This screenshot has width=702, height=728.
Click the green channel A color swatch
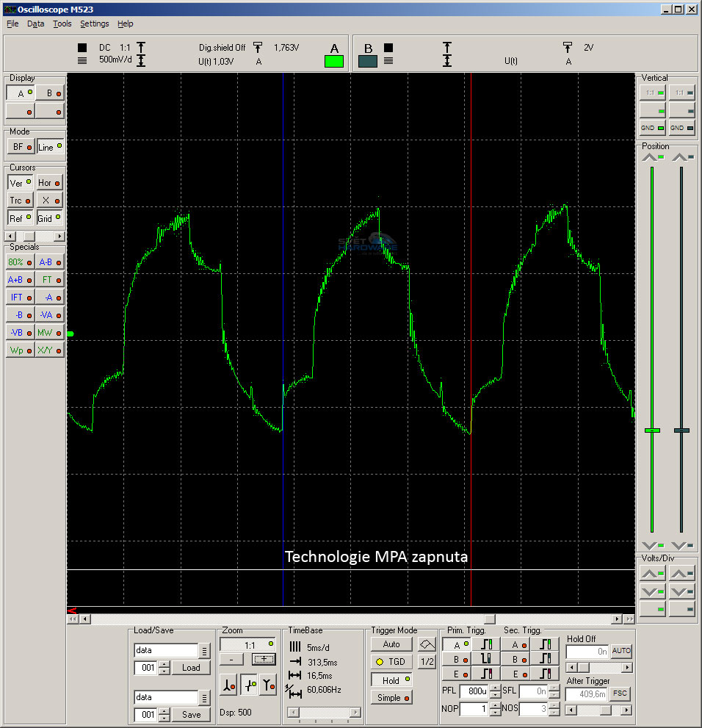333,62
